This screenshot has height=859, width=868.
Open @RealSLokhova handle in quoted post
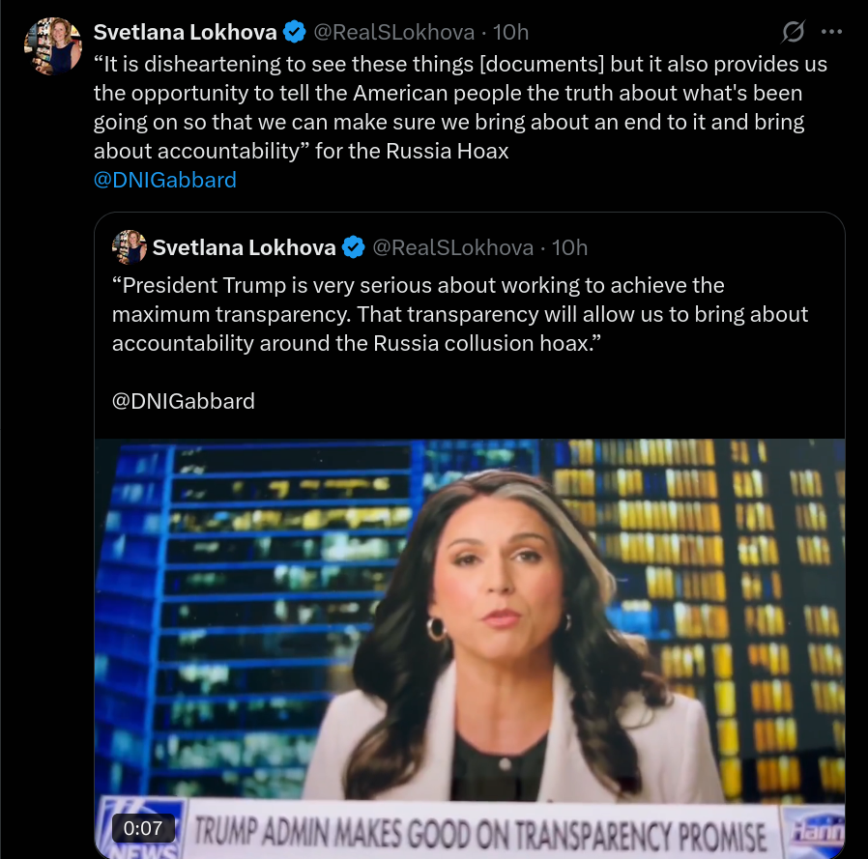tap(452, 247)
